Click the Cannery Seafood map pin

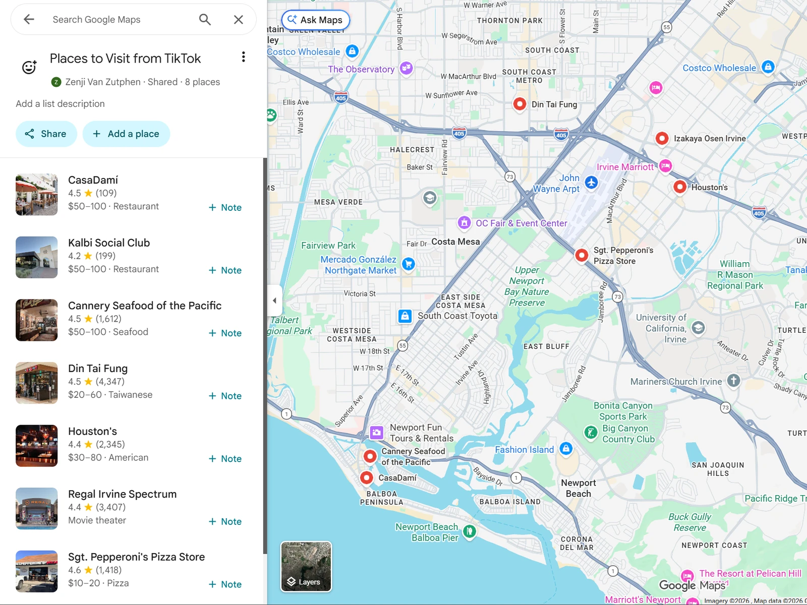[370, 456]
